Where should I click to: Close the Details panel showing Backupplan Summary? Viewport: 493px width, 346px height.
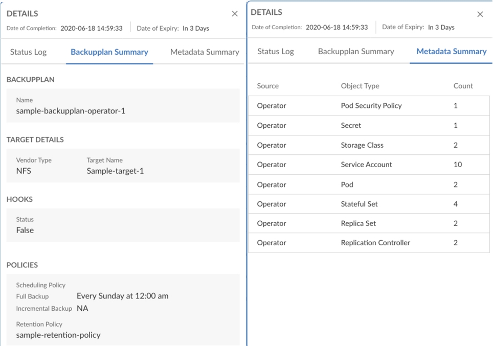[x=235, y=14]
